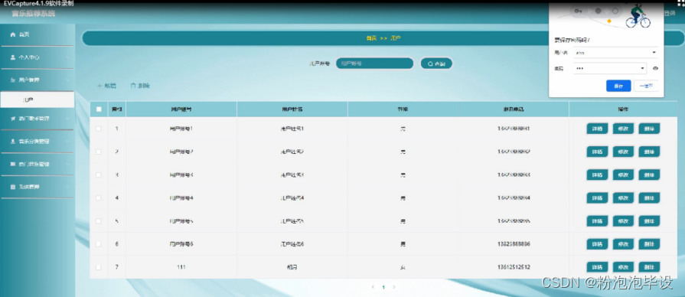Image resolution: width=685 pixels, height=297 pixels.
Task: Click the username field in the password popup
Action: (x=615, y=53)
